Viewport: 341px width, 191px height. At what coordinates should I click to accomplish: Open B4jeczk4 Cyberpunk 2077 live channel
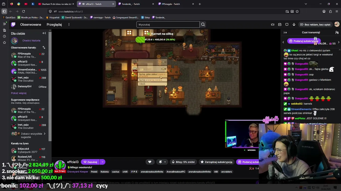click(29, 150)
